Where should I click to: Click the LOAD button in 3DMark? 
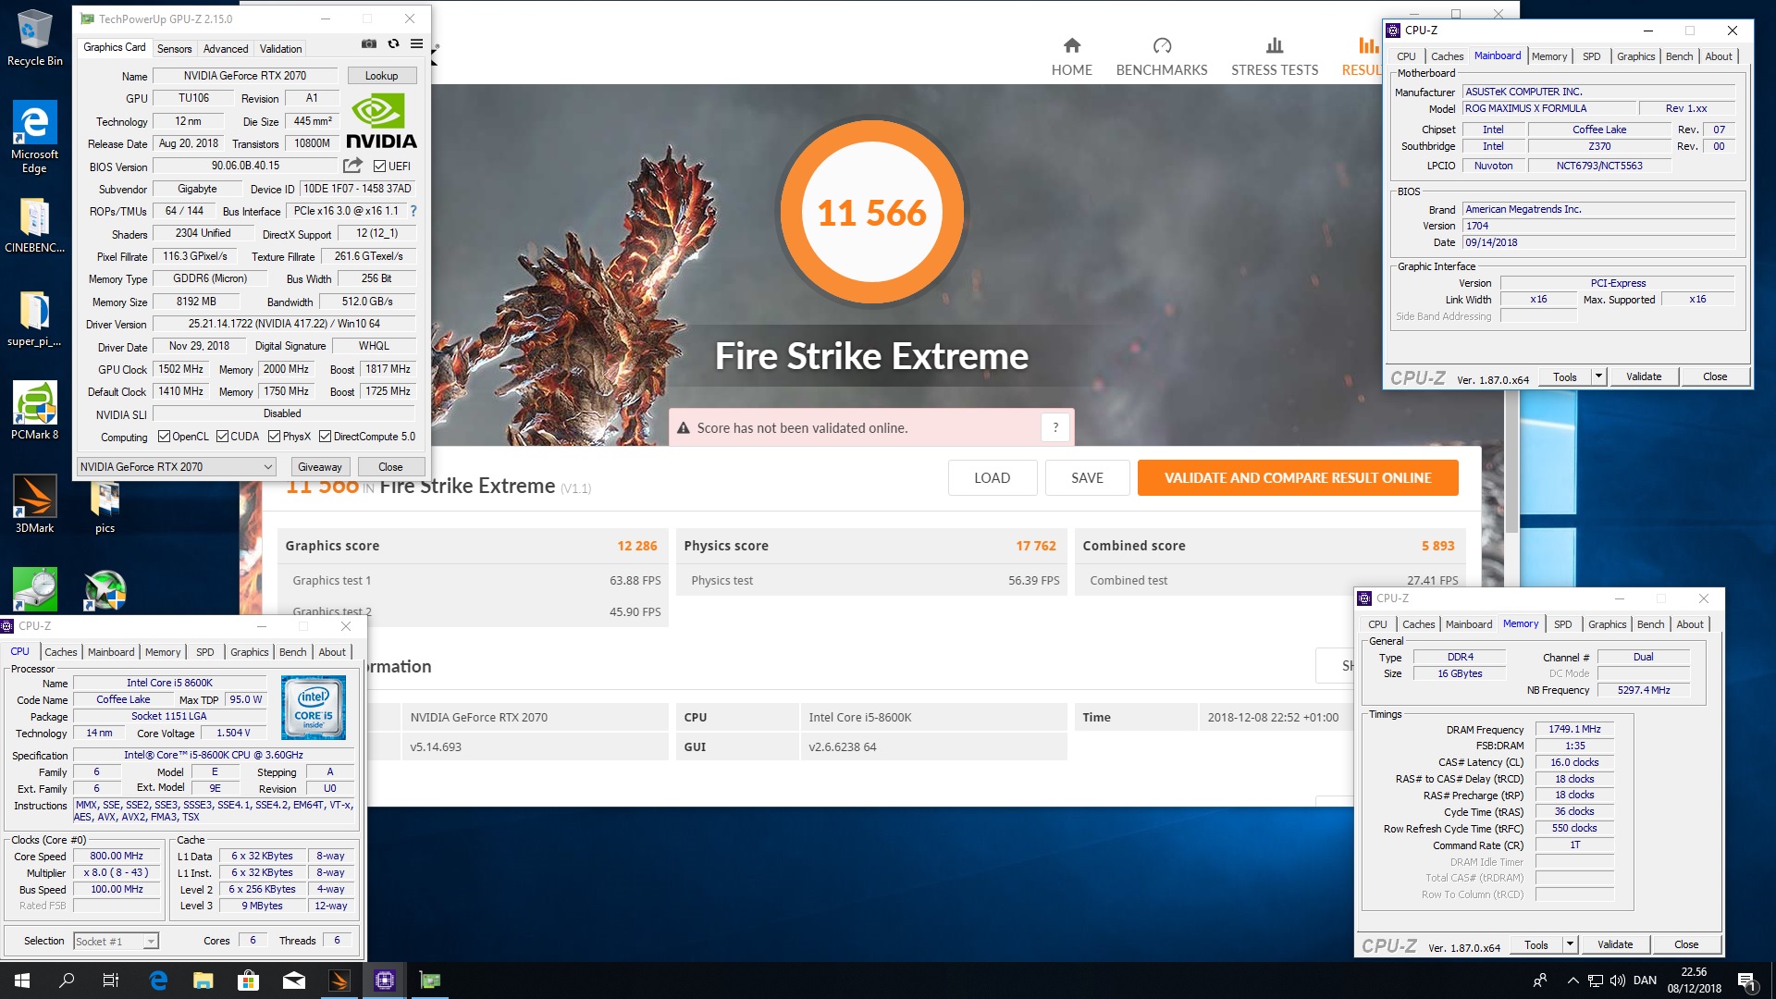click(992, 477)
